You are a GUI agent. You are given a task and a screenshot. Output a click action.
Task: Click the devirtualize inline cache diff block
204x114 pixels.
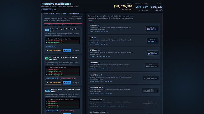coord(63,103)
